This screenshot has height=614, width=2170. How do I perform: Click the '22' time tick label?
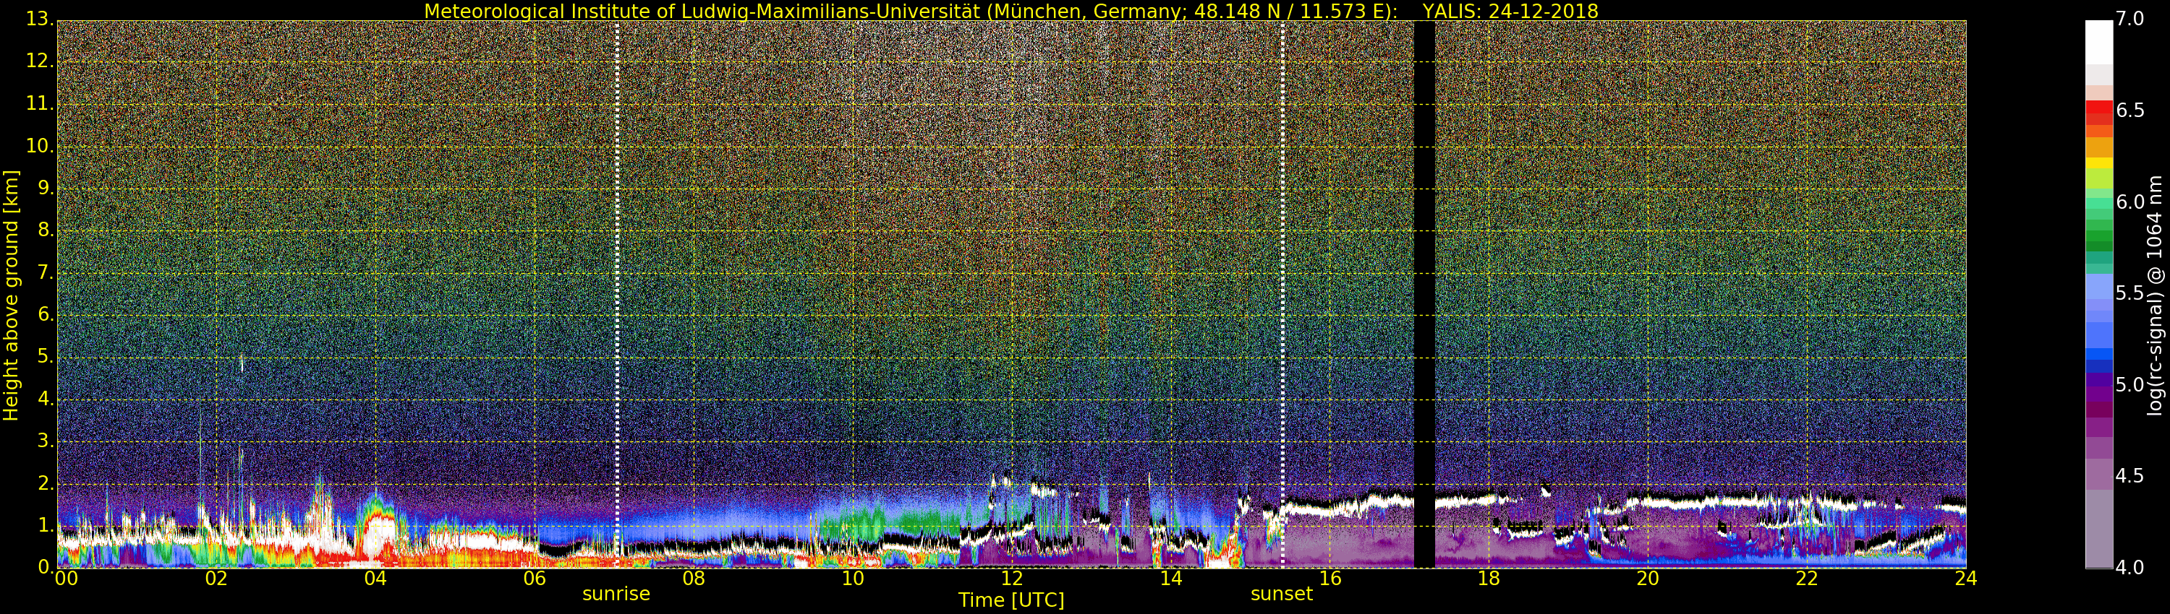[1807, 579]
